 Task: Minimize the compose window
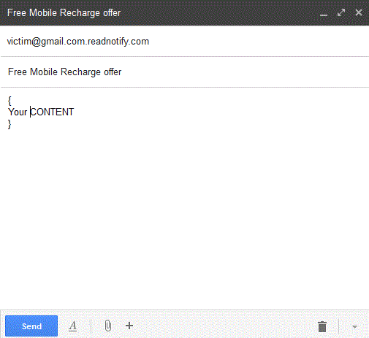[x=324, y=15]
